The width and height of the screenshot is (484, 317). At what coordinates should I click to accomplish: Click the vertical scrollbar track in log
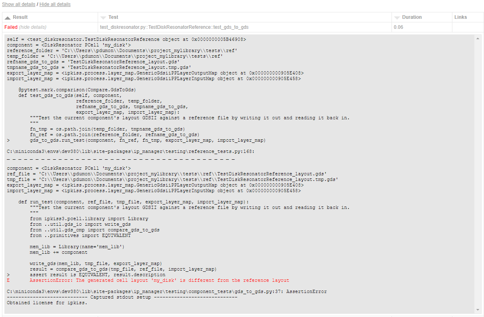tap(477, 172)
